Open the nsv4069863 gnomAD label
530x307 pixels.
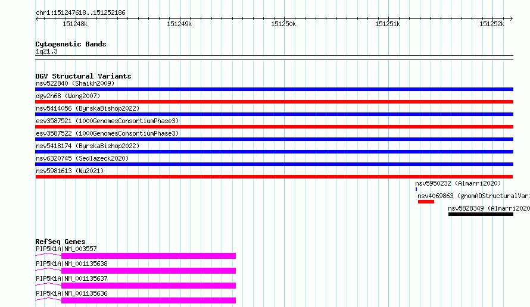tap(473, 196)
